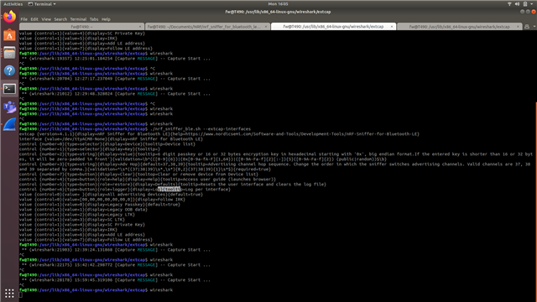The image size is (537, 302).
Task: Click the control line with display=Adv Hop
Action: (x=275, y=166)
